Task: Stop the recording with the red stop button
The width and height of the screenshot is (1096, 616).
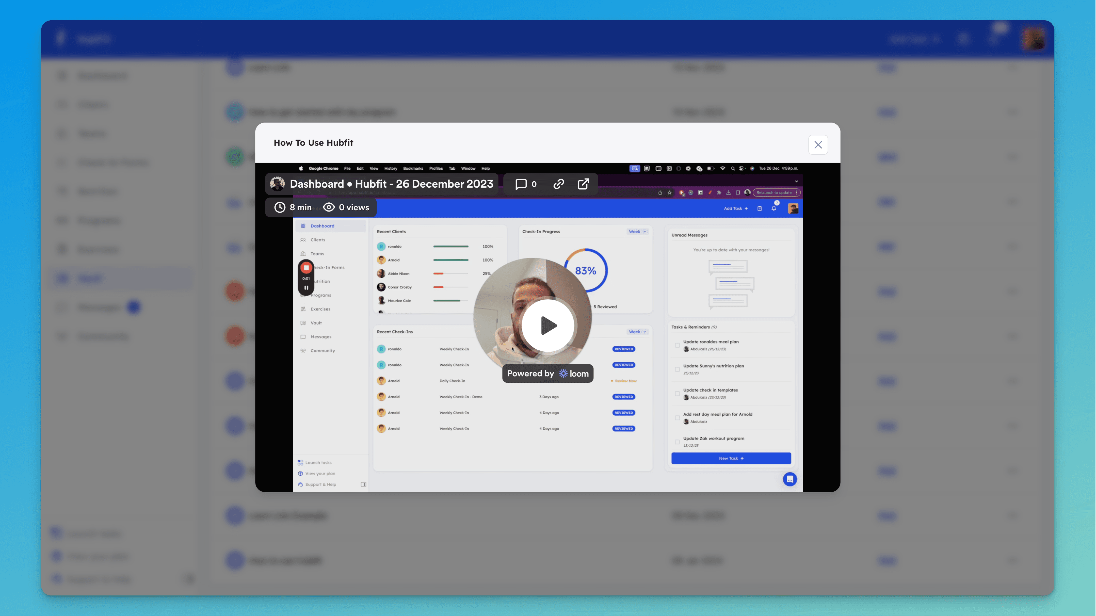Action: 306,268
